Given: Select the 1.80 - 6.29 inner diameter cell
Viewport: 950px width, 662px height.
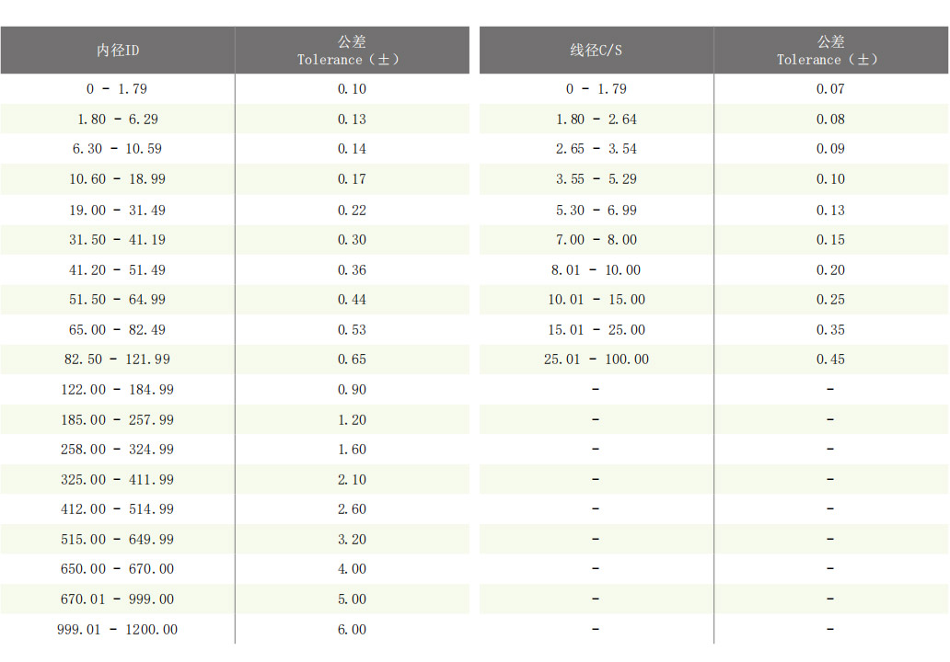Looking at the screenshot, I should pyautogui.click(x=117, y=120).
